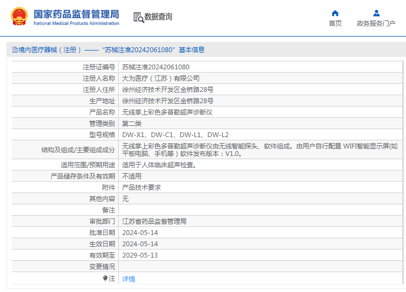This screenshot has height=292, width=406.
Task: Click 产品技术要求 attachment value
Action: [x=141, y=188]
